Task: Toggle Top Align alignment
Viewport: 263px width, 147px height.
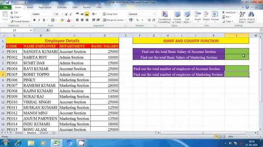Action: click(77, 14)
